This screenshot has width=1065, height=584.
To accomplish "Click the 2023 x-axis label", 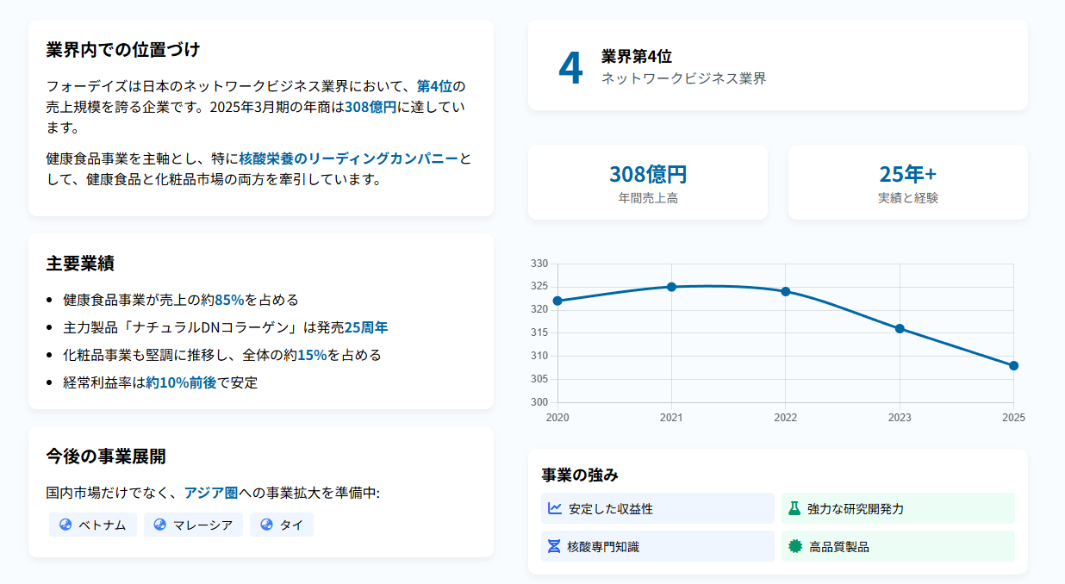I will click(900, 418).
